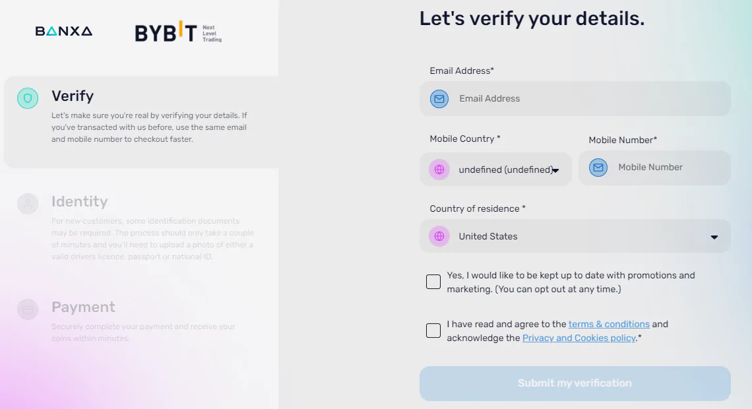The width and height of the screenshot is (752, 409).
Task: Click the Bybit Next Level Trading logo
Action: 178,32
